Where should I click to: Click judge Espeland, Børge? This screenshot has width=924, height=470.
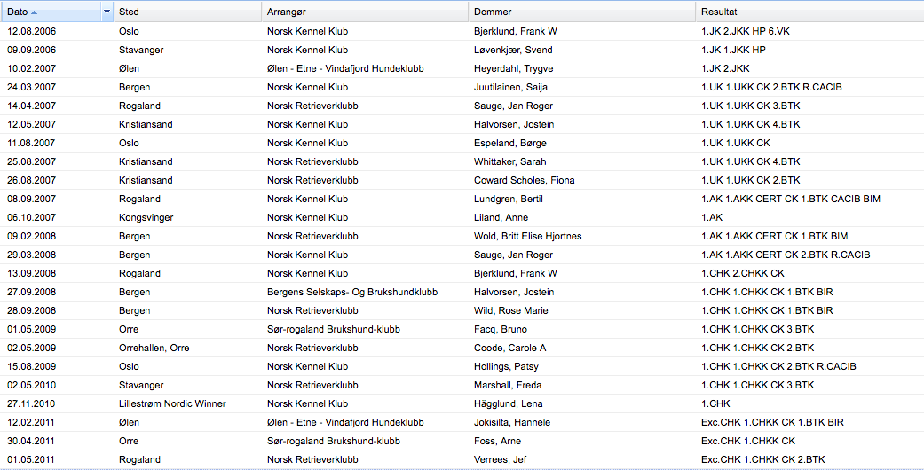pos(509,143)
